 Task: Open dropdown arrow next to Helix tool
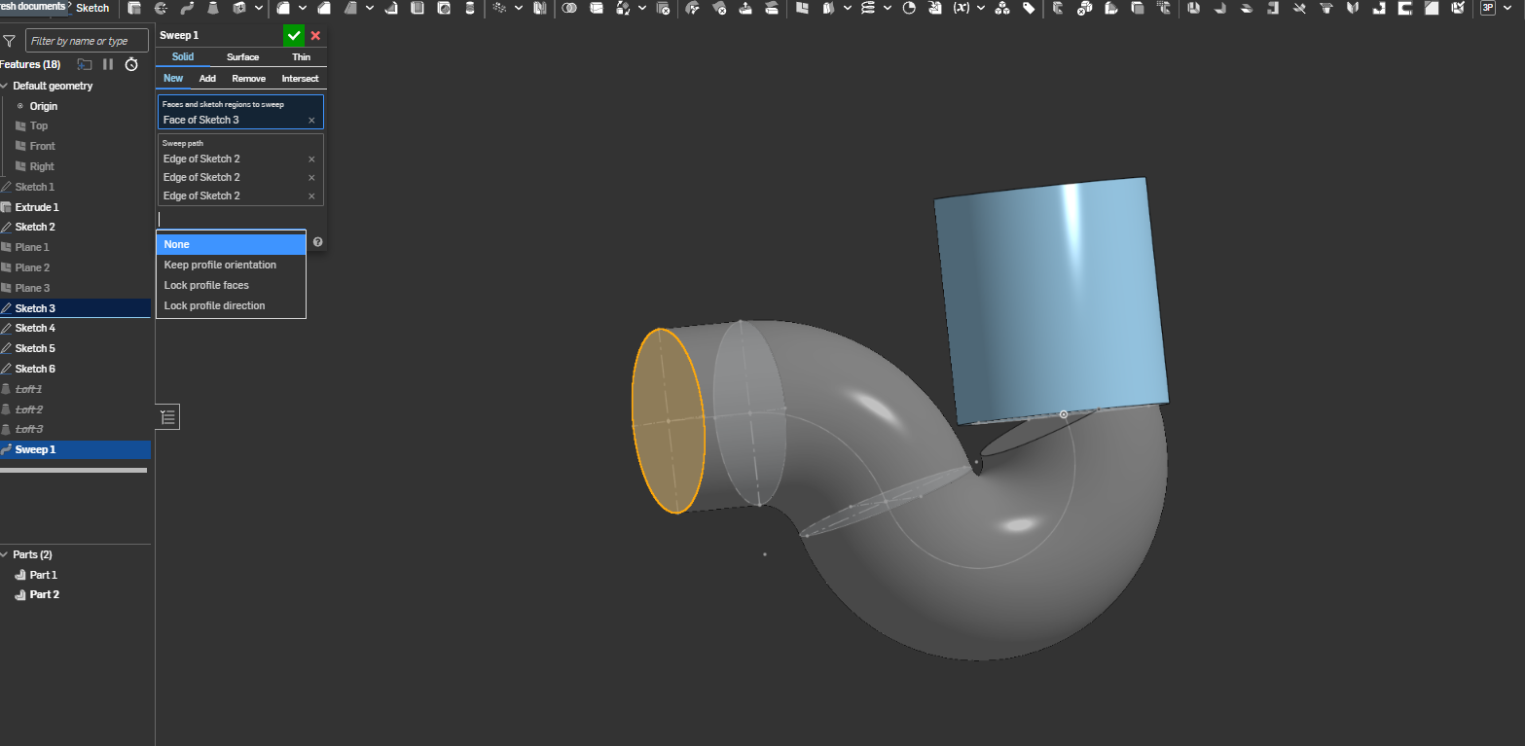(x=888, y=8)
